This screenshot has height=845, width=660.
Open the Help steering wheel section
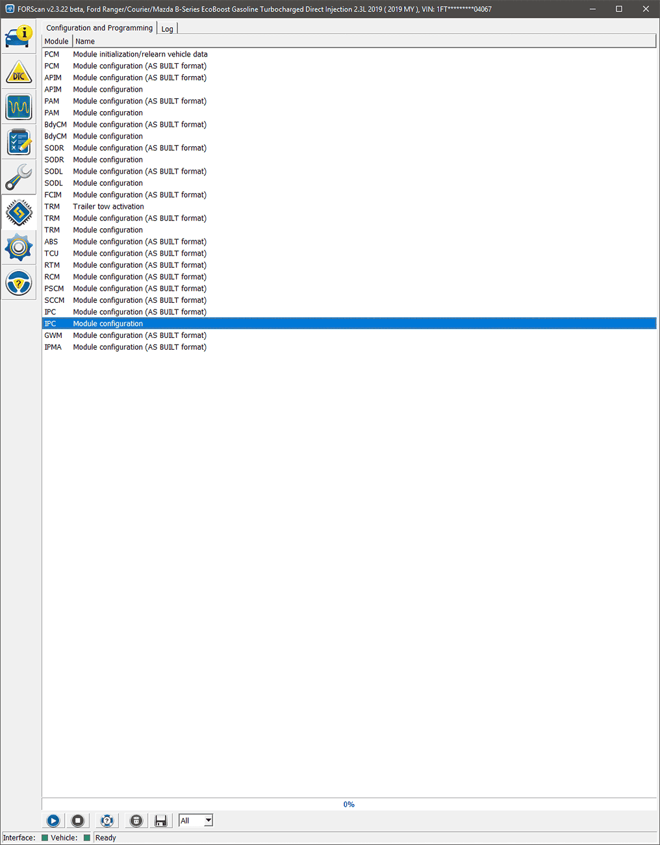coord(19,283)
